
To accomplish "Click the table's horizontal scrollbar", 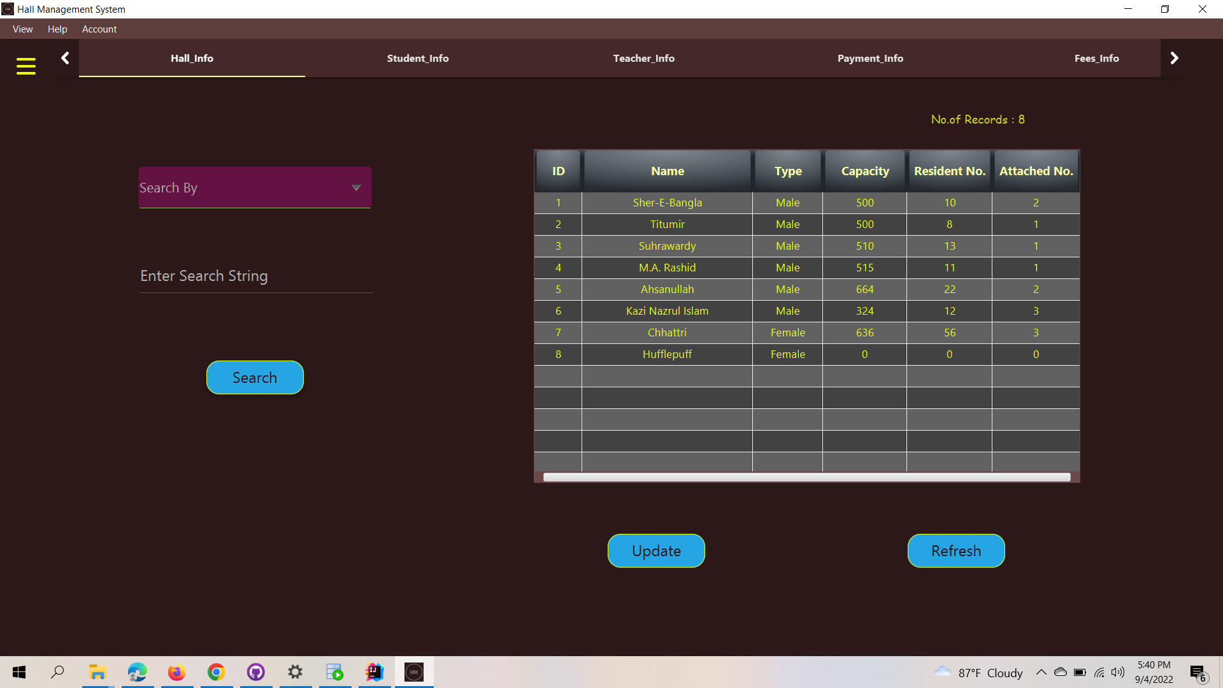I will coord(806,477).
